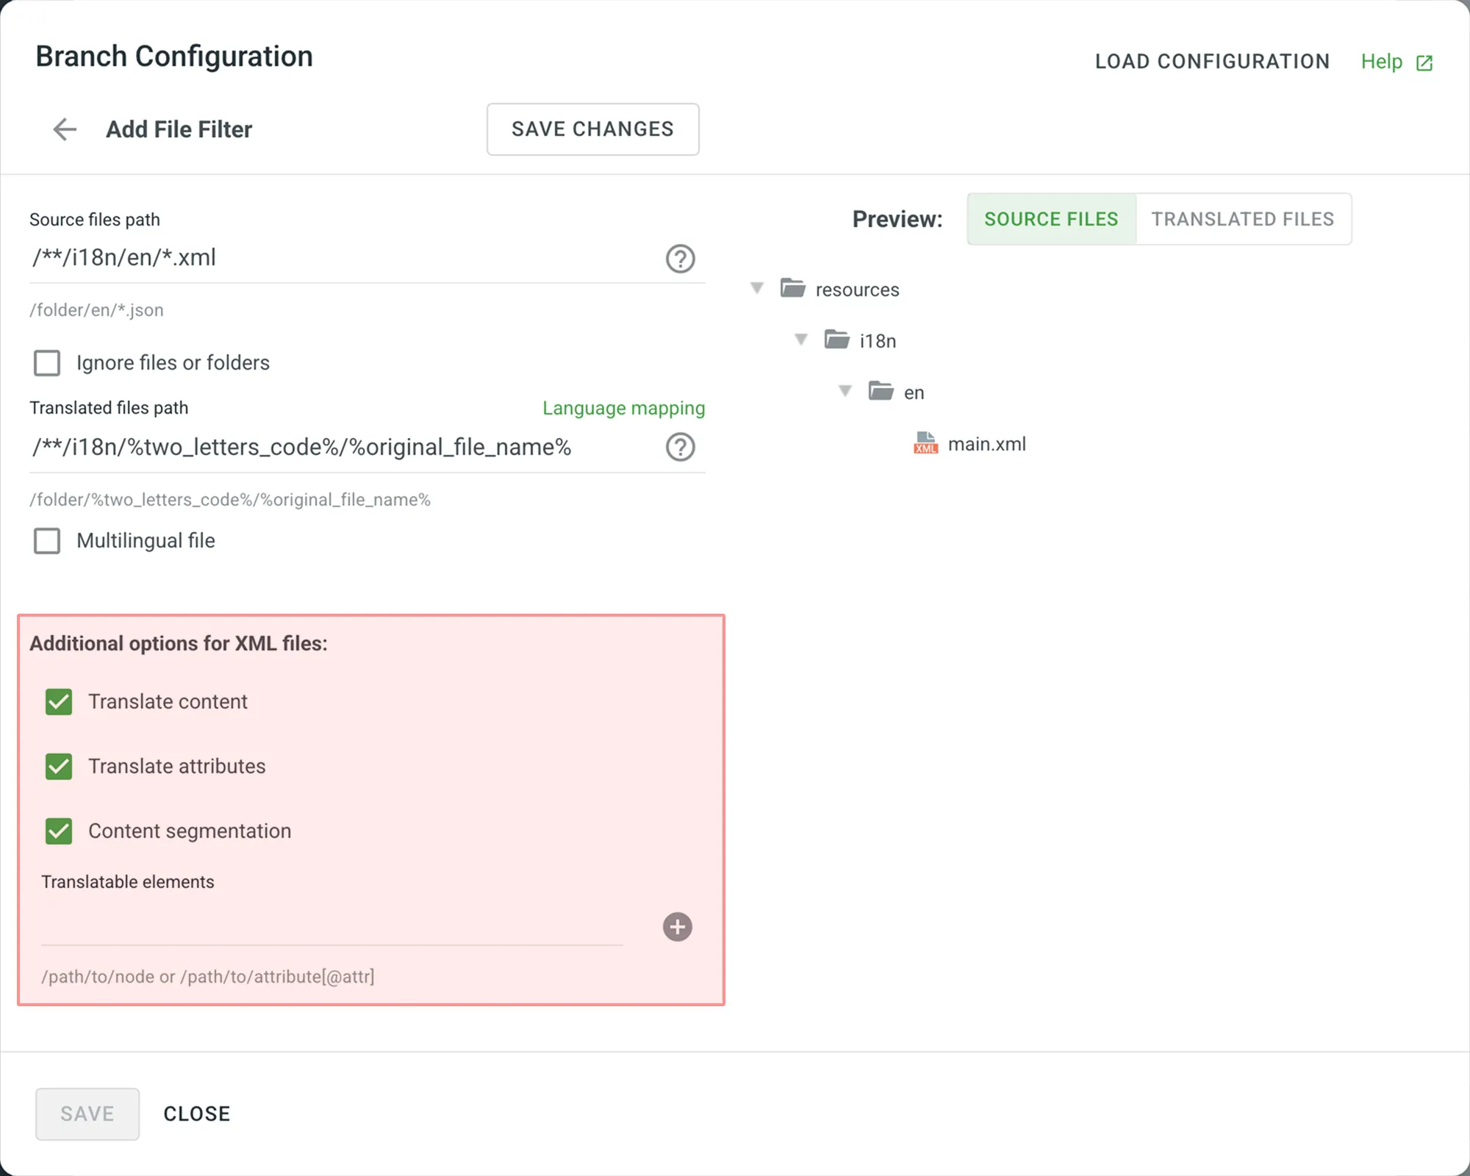Enable Ignore files or folders checkbox

click(47, 362)
